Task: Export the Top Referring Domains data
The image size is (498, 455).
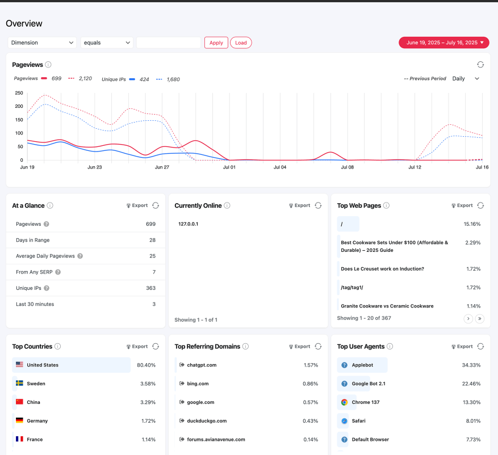Action: [299, 346]
